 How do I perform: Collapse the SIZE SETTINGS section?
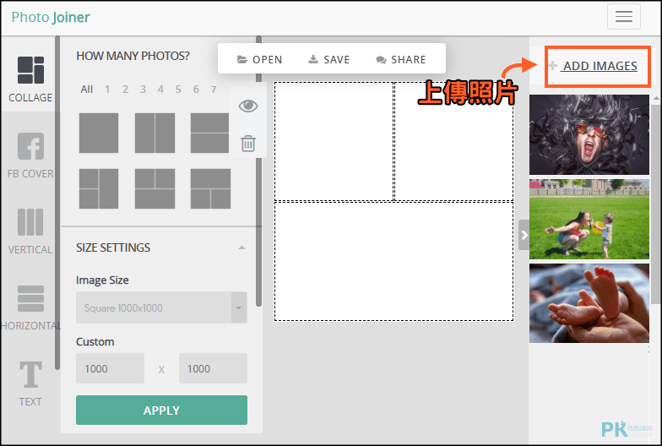pos(241,247)
